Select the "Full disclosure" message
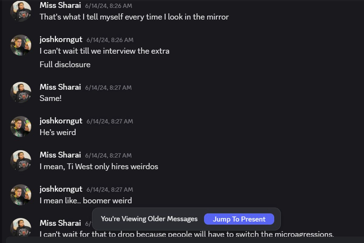364x243 pixels. point(65,65)
